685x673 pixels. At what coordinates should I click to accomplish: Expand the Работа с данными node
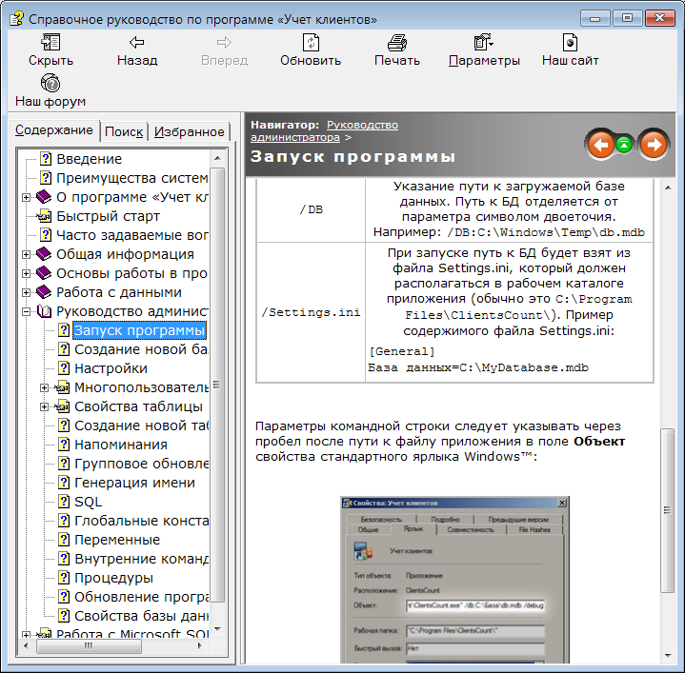click(x=27, y=292)
